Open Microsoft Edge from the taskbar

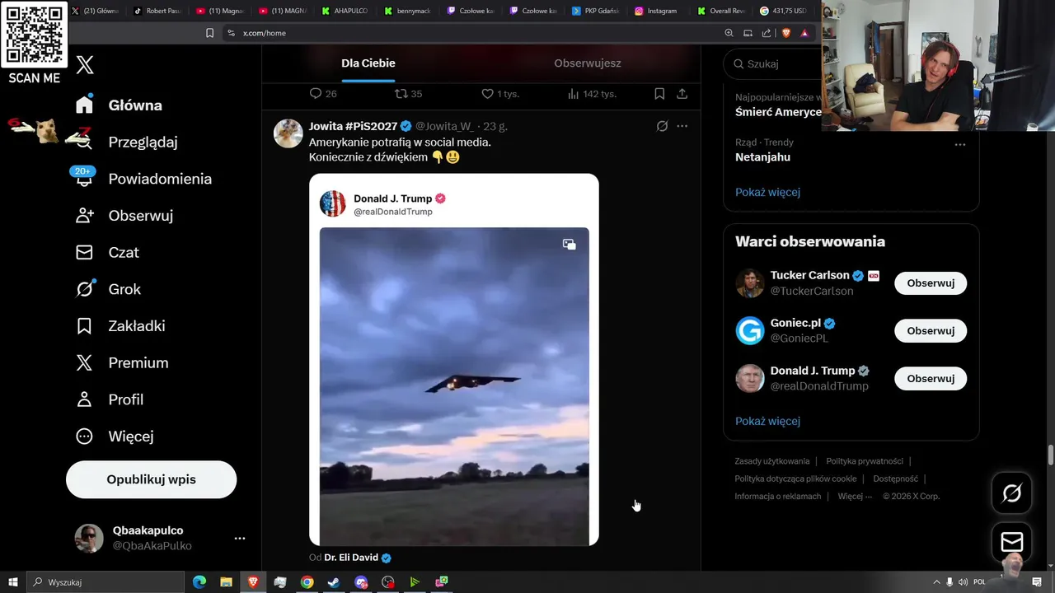pos(199,582)
